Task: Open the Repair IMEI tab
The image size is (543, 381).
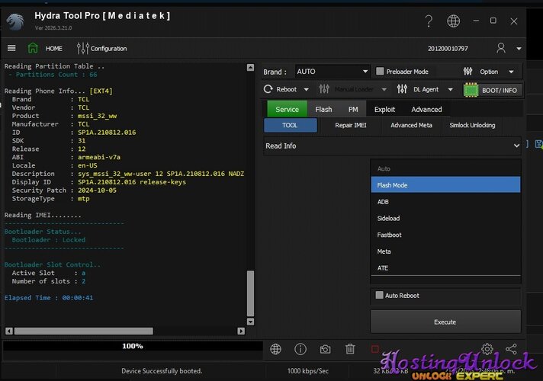Action: pos(351,125)
